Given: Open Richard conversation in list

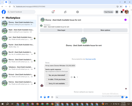Looking at the screenshot, I should coord(18,76).
